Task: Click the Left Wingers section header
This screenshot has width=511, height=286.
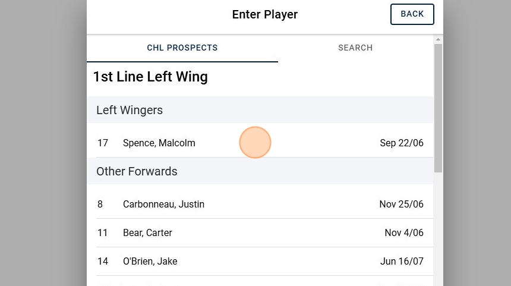Action: (130, 110)
